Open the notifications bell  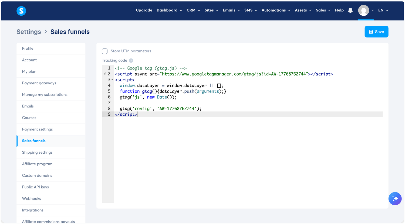click(x=350, y=10)
